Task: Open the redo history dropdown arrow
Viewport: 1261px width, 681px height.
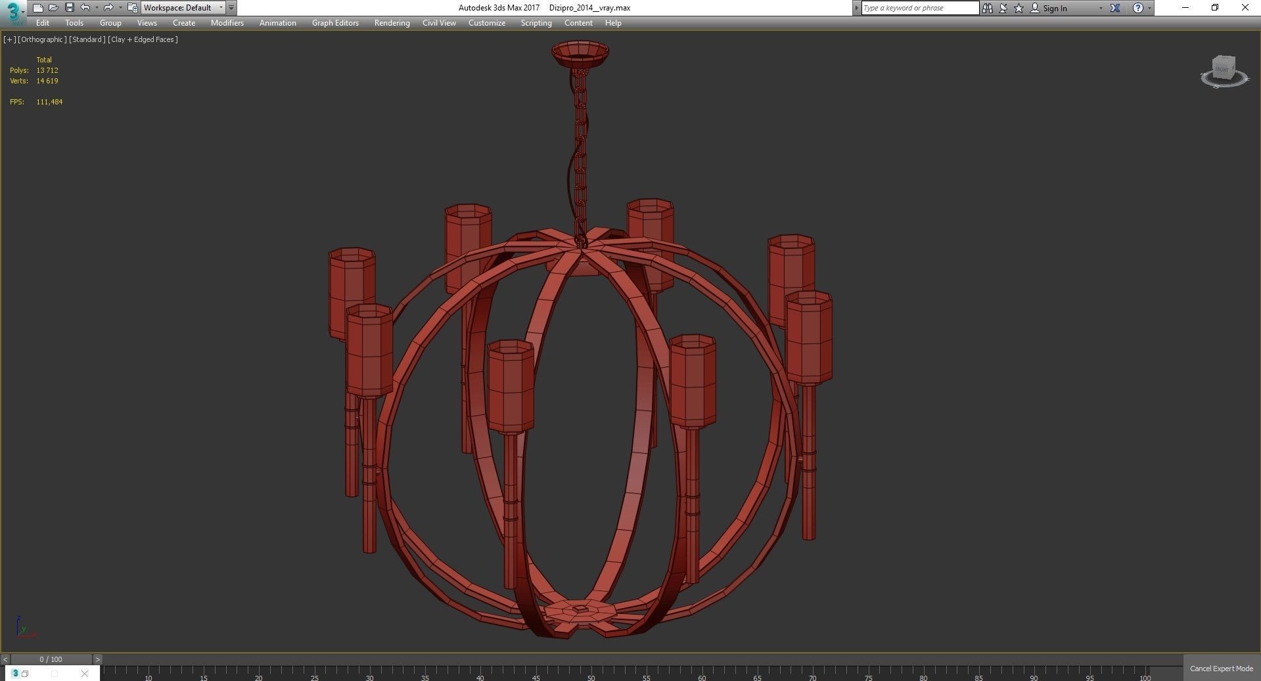Action: (x=120, y=8)
